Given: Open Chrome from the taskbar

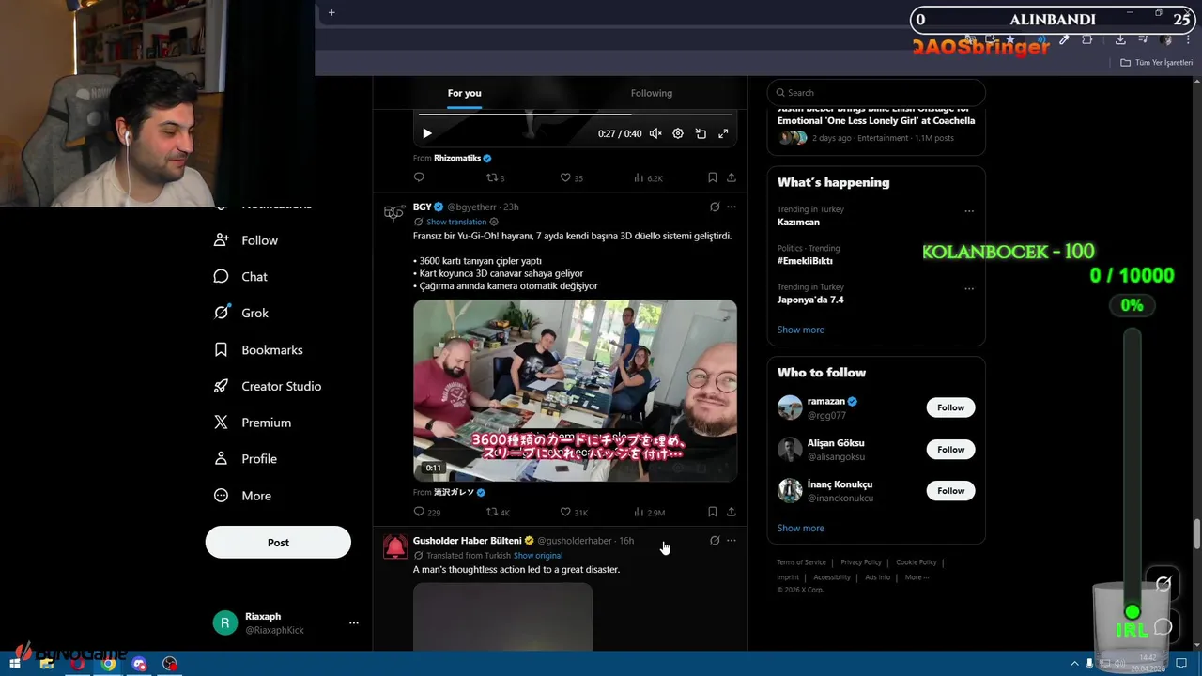Looking at the screenshot, I should pos(108,664).
